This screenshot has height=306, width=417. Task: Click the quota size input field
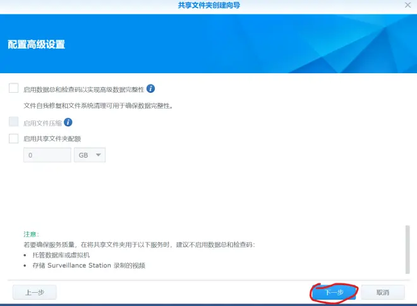click(47, 155)
